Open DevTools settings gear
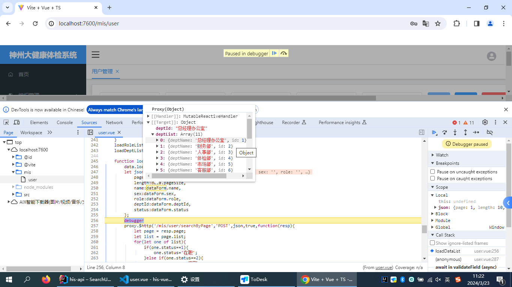The image size is (512, 287). click(x=485, y=122)
